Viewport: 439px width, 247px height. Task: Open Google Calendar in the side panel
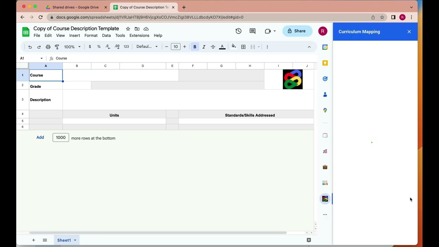tap(325, 47)
